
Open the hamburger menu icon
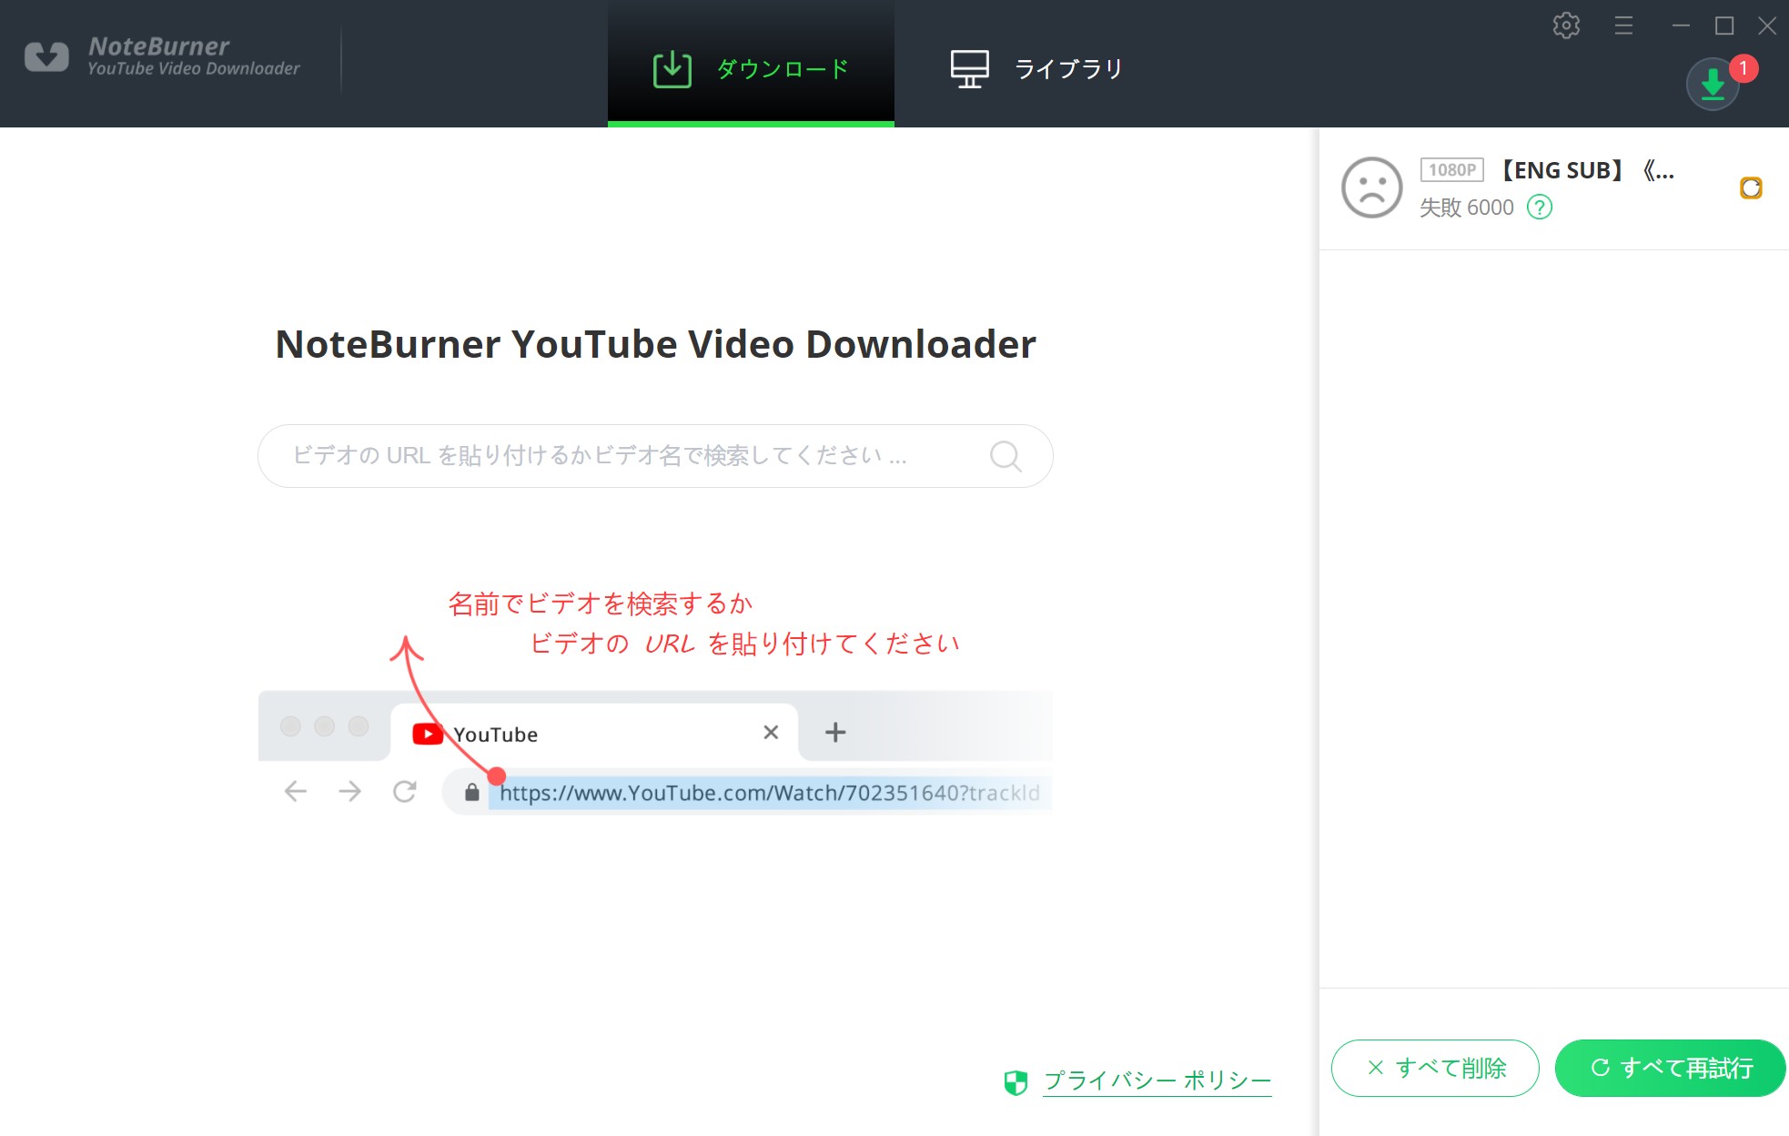tap(1623, 25)
